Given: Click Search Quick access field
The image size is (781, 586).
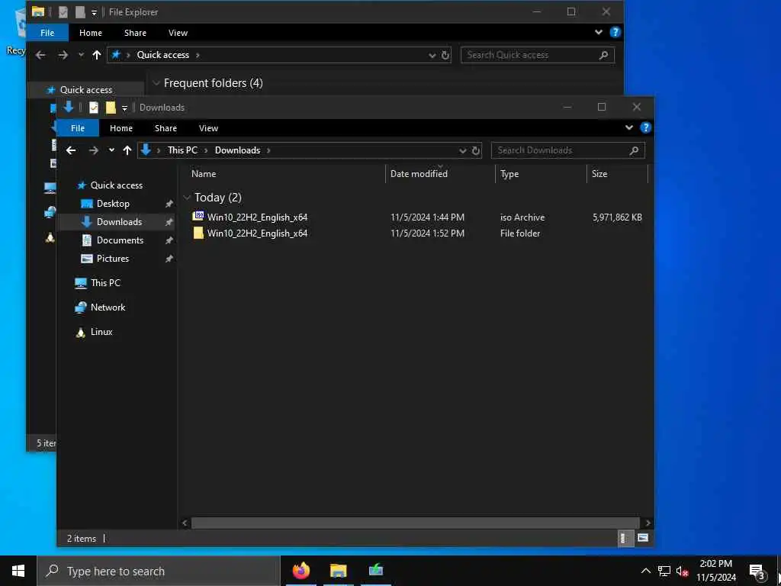Looking at the screenshot, I should (x=537, y=55).
